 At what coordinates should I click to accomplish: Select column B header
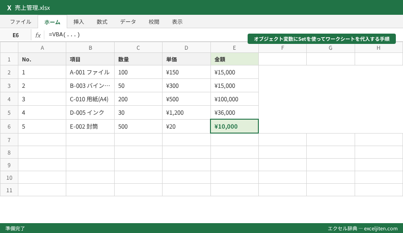coord(90,47)
